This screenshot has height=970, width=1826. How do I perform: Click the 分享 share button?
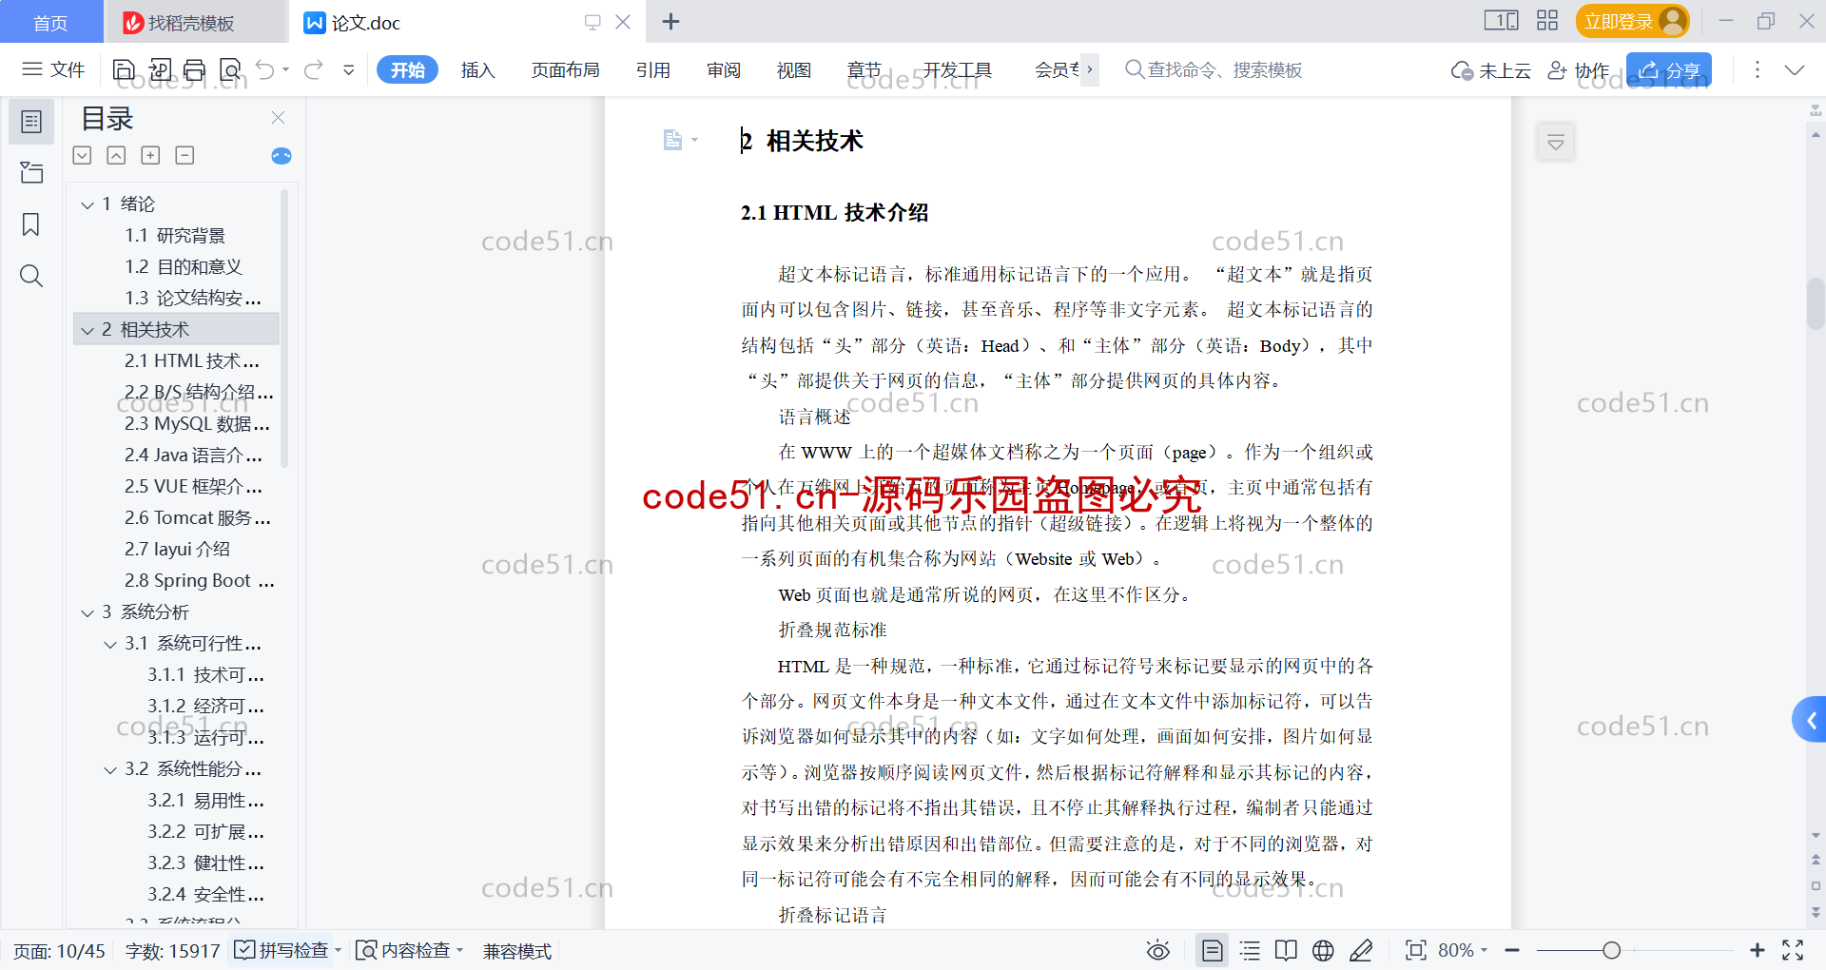tap(1669, 69)
